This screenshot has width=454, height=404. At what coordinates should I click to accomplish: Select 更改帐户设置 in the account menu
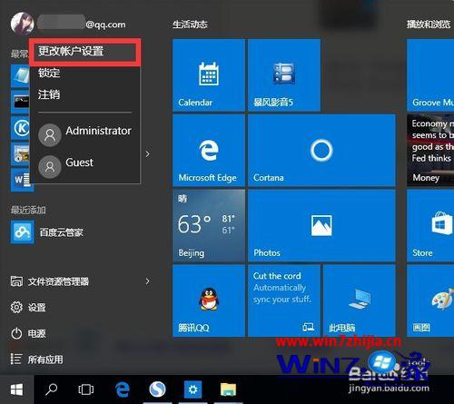84,52
